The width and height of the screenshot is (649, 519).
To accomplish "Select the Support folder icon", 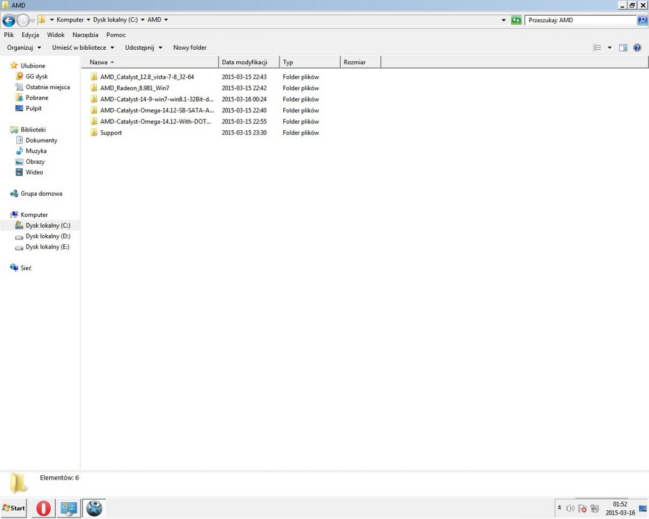I will coord(94,133).
